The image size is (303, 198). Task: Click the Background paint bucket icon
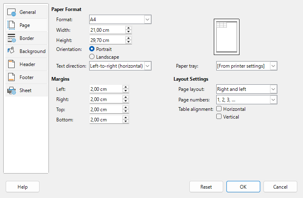(11, 50)
